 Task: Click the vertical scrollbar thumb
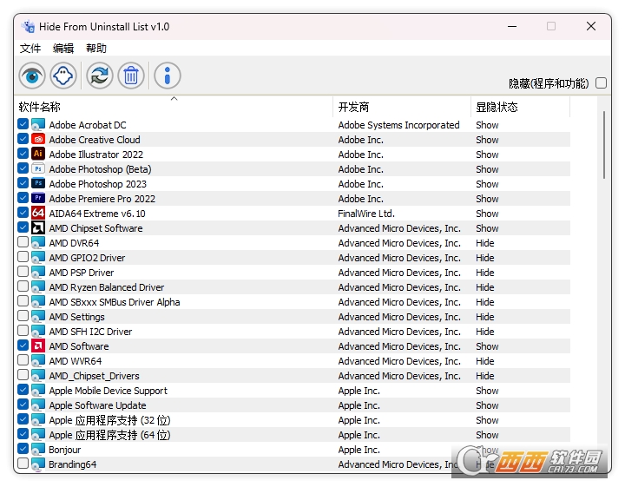click(x=604, y=145)
